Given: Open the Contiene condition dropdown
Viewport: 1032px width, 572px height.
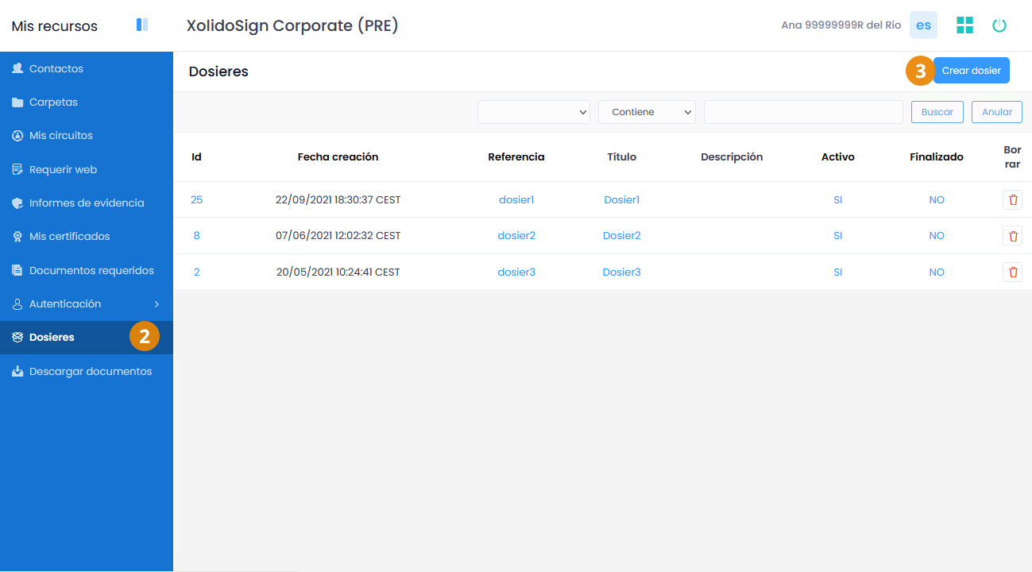Looking at the screenshot, I should pos(647,112).
